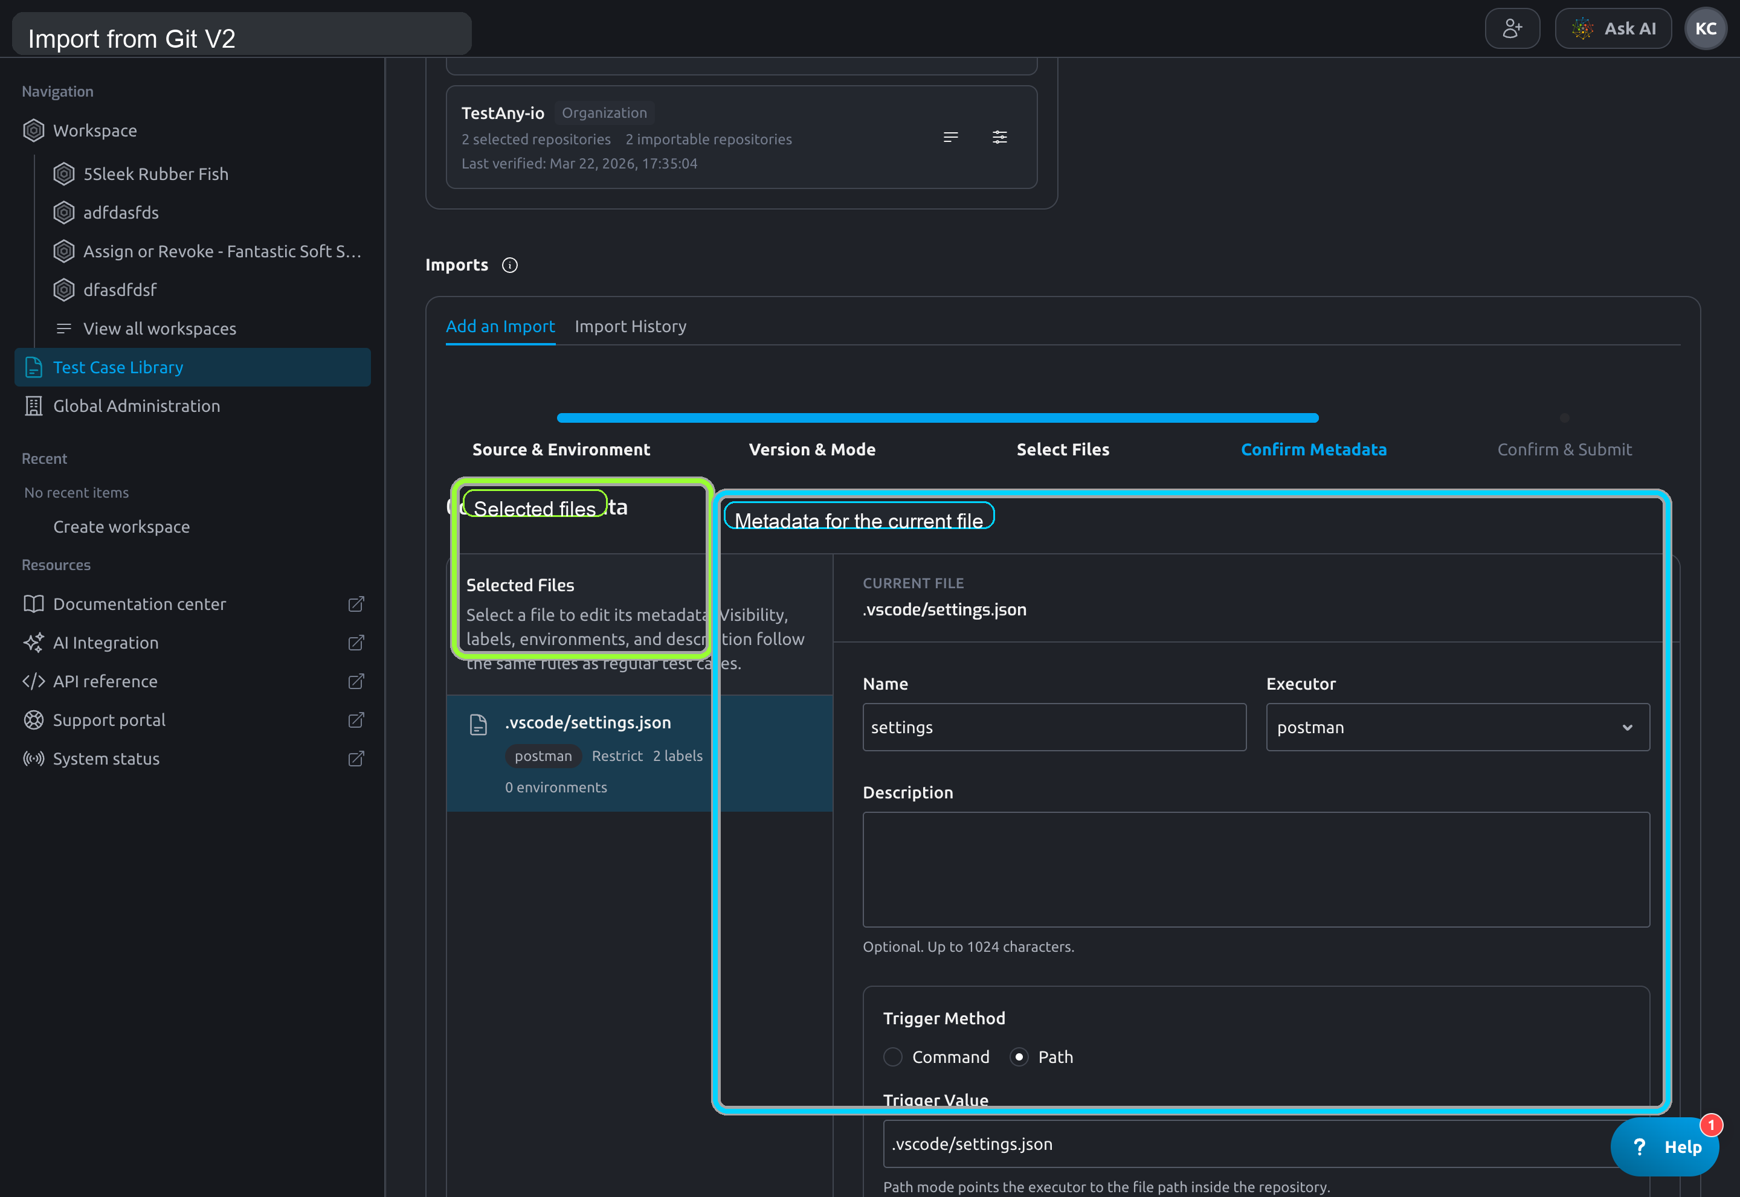Screen dimensions: 1740x1197
Task: Click the import progress bar
Action: tap(937, 418)
